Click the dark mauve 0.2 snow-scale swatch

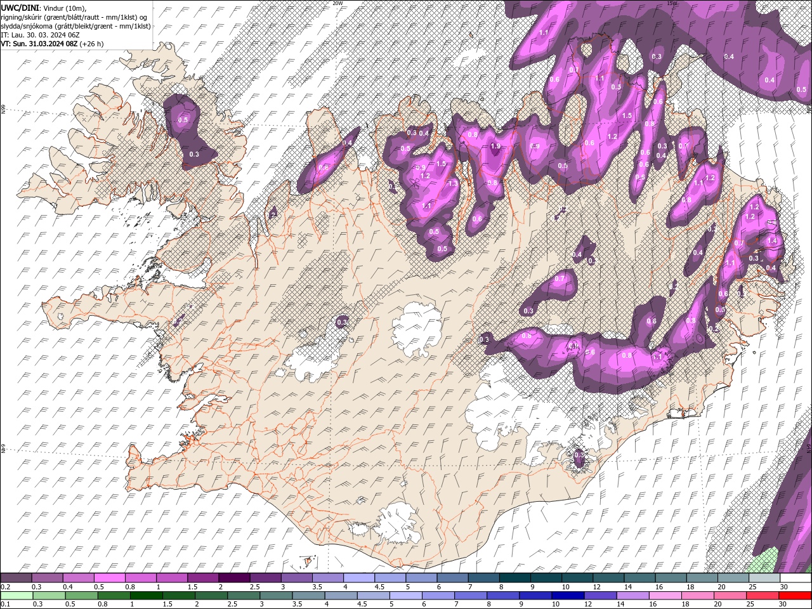(16, 578)
